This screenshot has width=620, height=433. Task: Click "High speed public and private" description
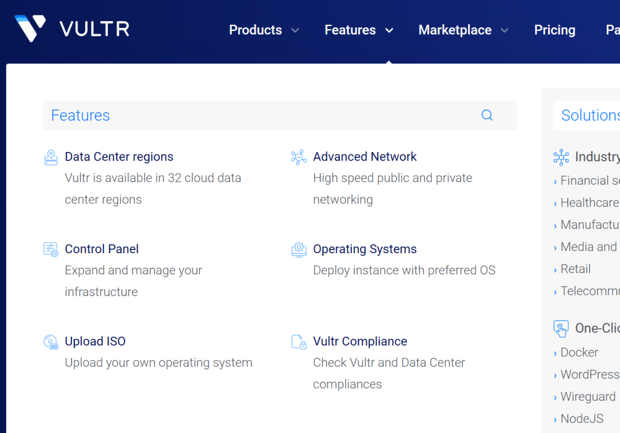pos(392,178)
